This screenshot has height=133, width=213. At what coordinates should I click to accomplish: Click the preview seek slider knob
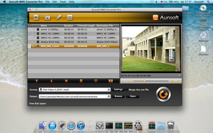click(145, 81)
